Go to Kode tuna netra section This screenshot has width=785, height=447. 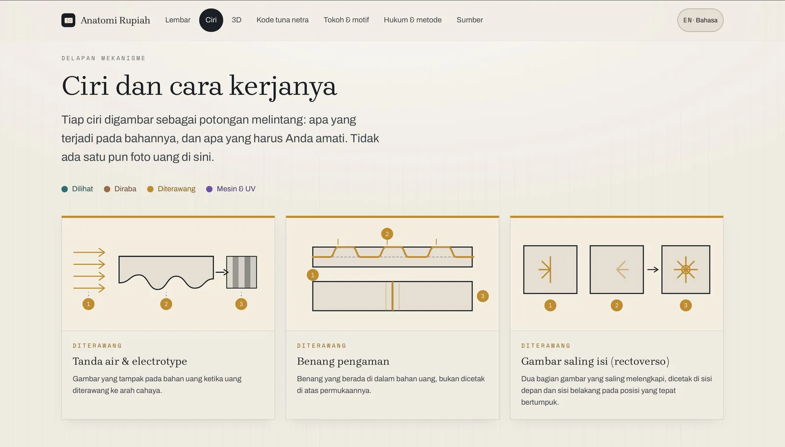point(283,20)
